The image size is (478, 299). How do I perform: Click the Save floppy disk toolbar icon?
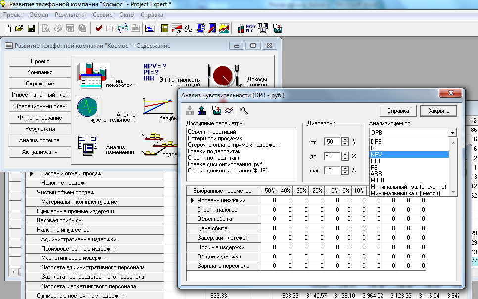pyautogui.click(x=31, y=28)
